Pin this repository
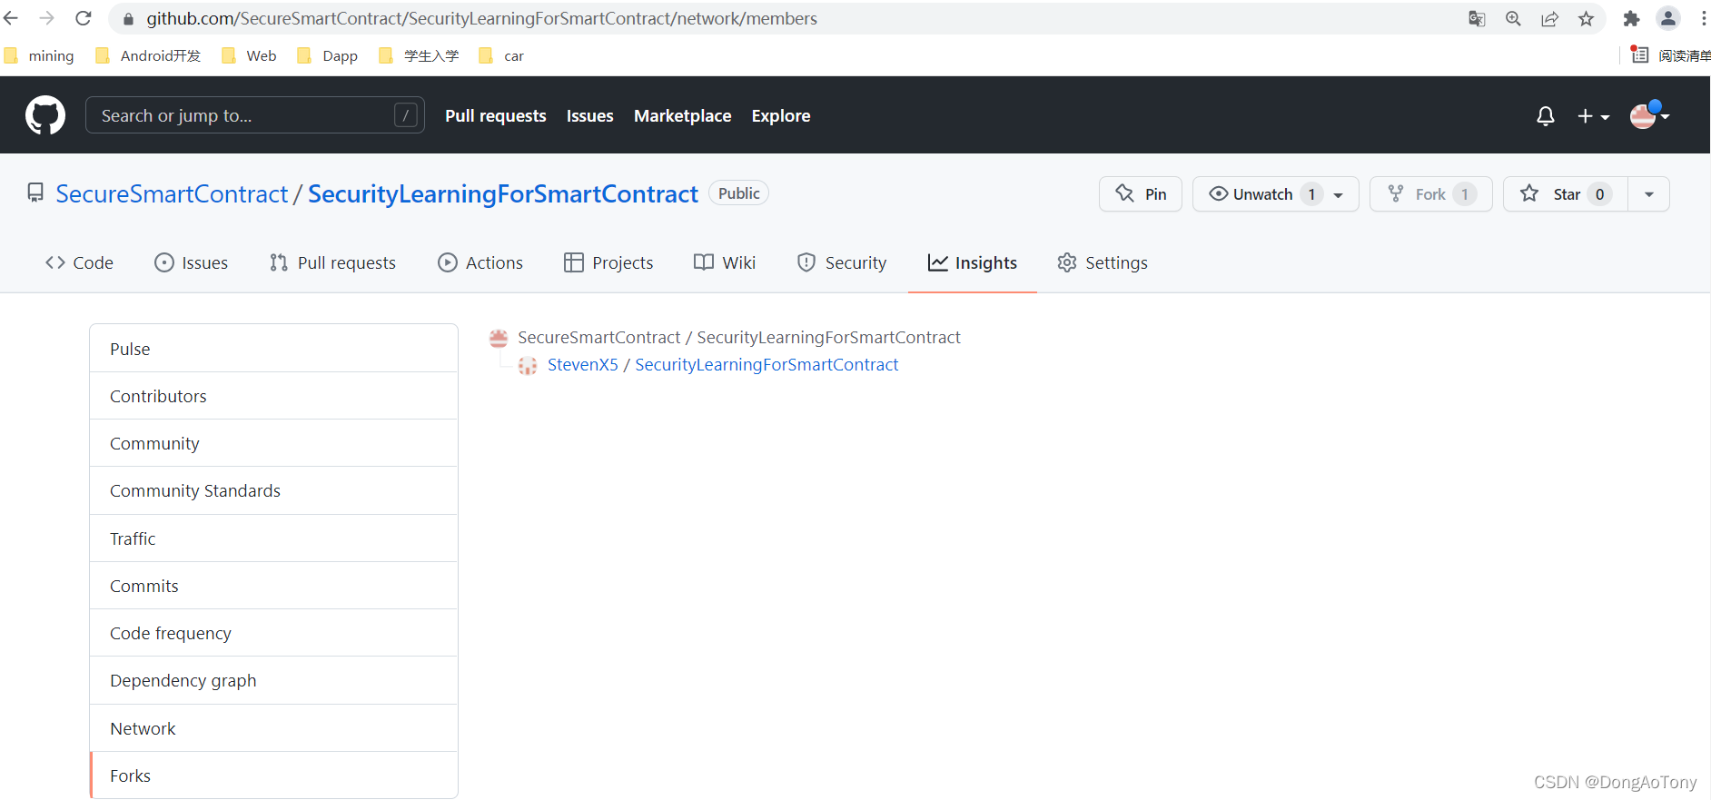 click(x=1141, y=193)
